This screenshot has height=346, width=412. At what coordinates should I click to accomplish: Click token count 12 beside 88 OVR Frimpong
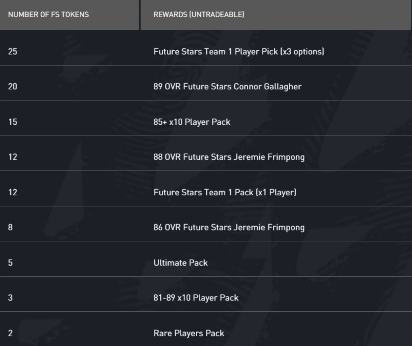[x=13, y=157]
